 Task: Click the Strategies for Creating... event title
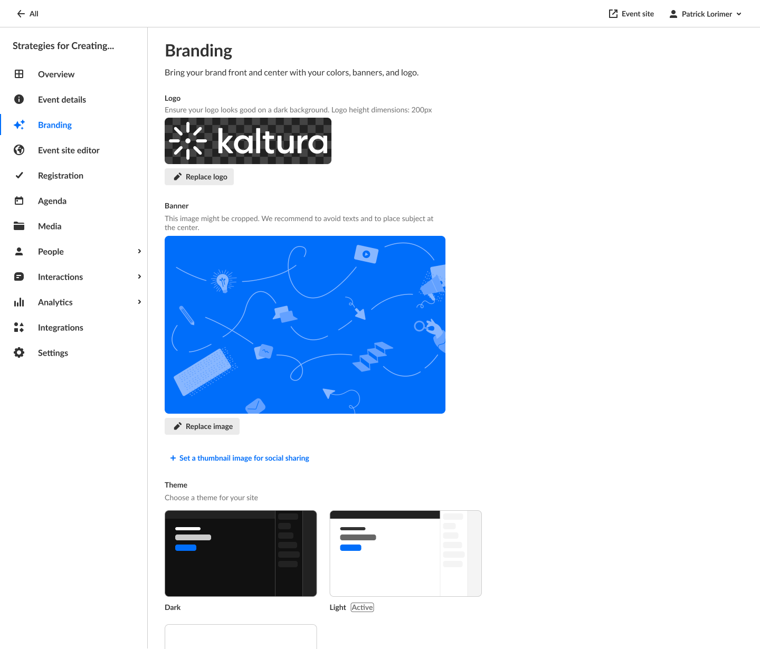coord(63,46)
